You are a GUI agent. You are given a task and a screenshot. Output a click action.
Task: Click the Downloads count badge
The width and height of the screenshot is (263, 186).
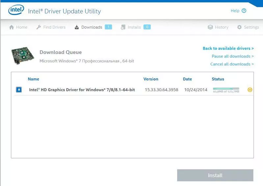point(108,27)
